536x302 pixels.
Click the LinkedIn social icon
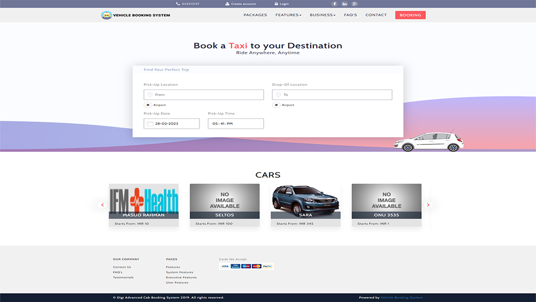coord(344,4)
